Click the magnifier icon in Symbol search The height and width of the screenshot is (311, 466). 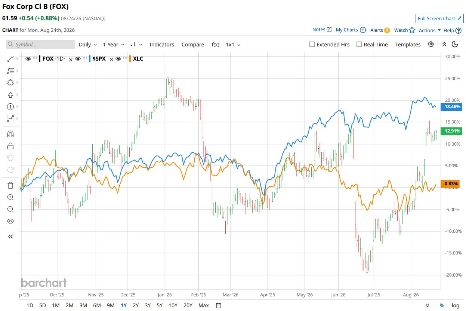[11, 45]
